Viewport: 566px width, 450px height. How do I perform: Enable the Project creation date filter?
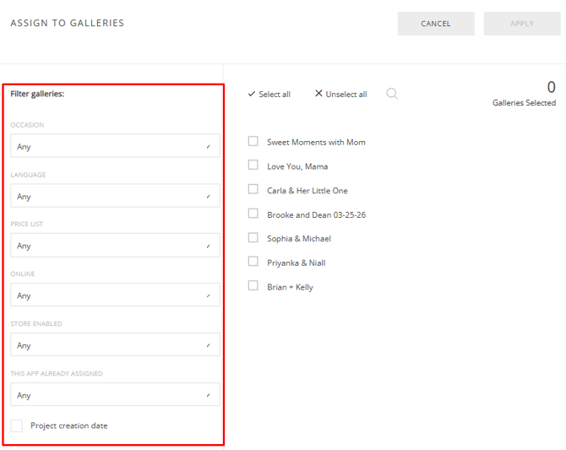(x=17, y=426)
